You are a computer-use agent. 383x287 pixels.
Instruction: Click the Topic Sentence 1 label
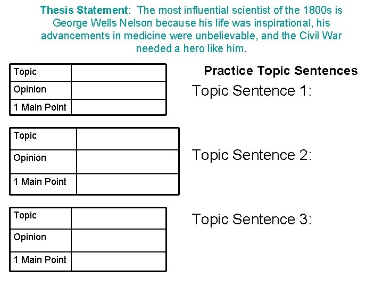(252, 91)
